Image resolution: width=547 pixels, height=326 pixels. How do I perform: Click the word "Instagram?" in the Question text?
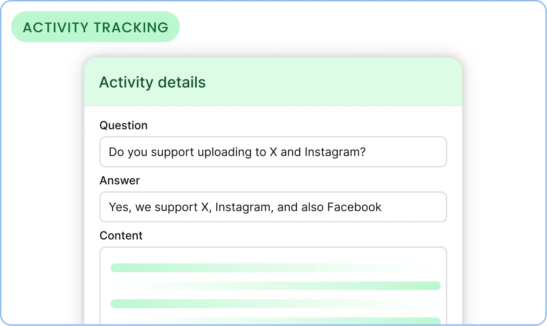(x=335, y=152)
